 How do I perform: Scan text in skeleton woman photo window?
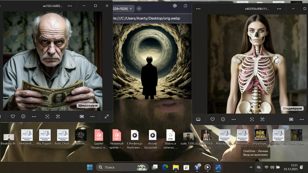pyautogui.click(x=262, y=119)
